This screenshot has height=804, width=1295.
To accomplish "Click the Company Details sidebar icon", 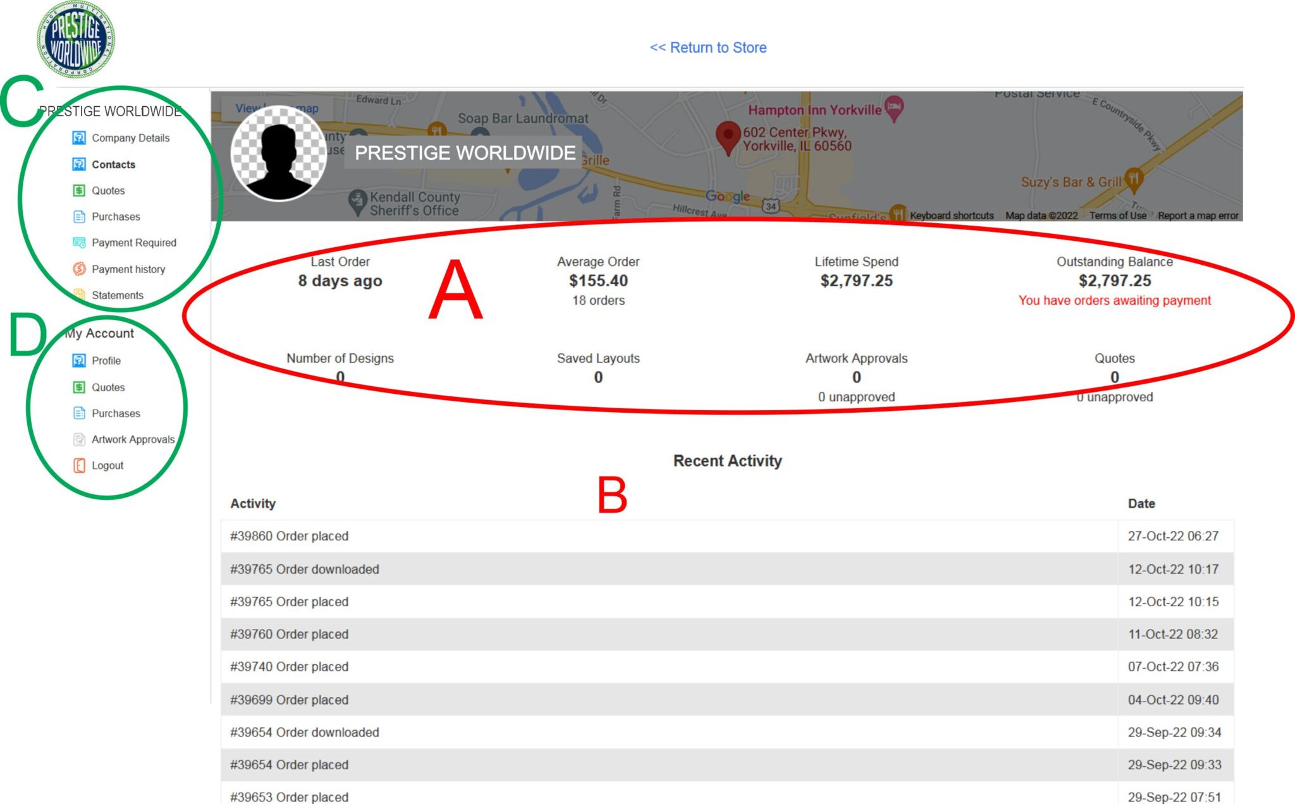I will pos(79,138).
